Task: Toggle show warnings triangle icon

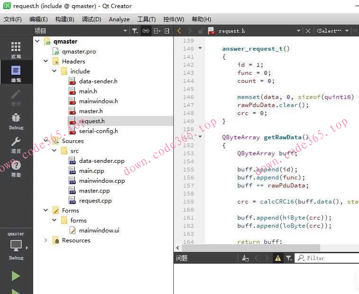Action: (278, 258)
